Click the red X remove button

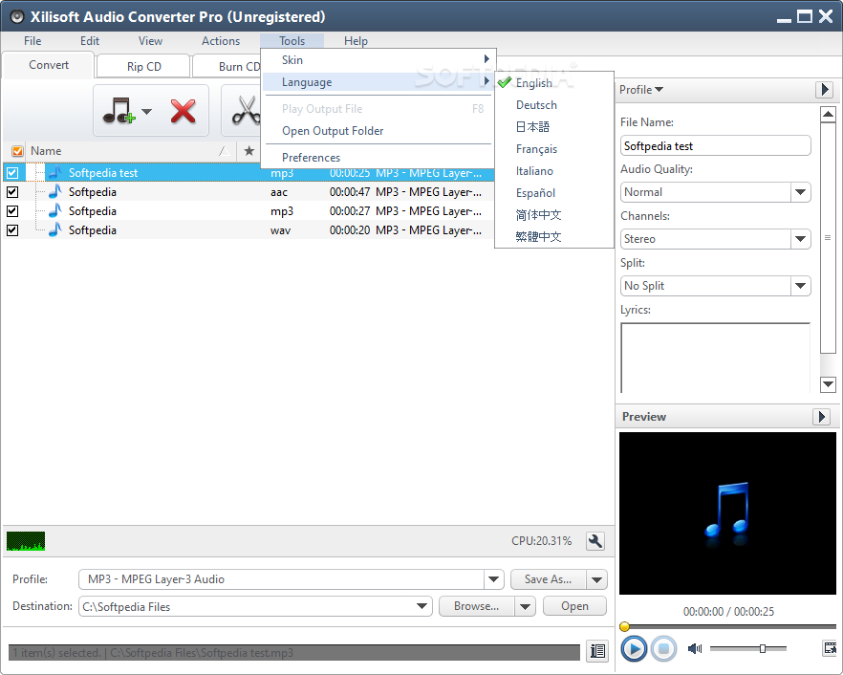pos(183,111)
